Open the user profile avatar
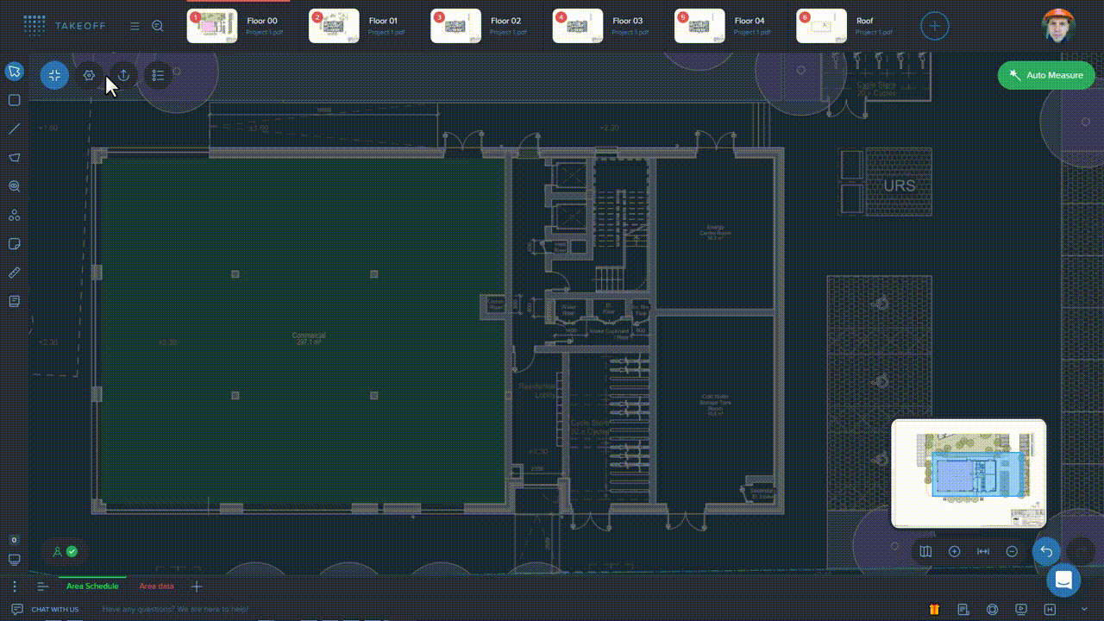This screenshot has width=1104, height=621. coord(1057,26)
